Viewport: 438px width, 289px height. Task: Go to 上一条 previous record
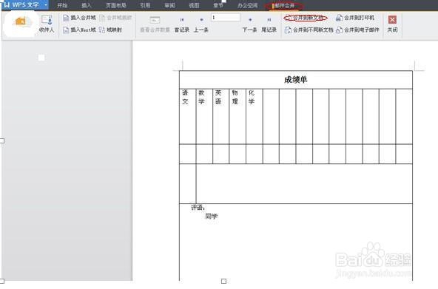point(201,25)
